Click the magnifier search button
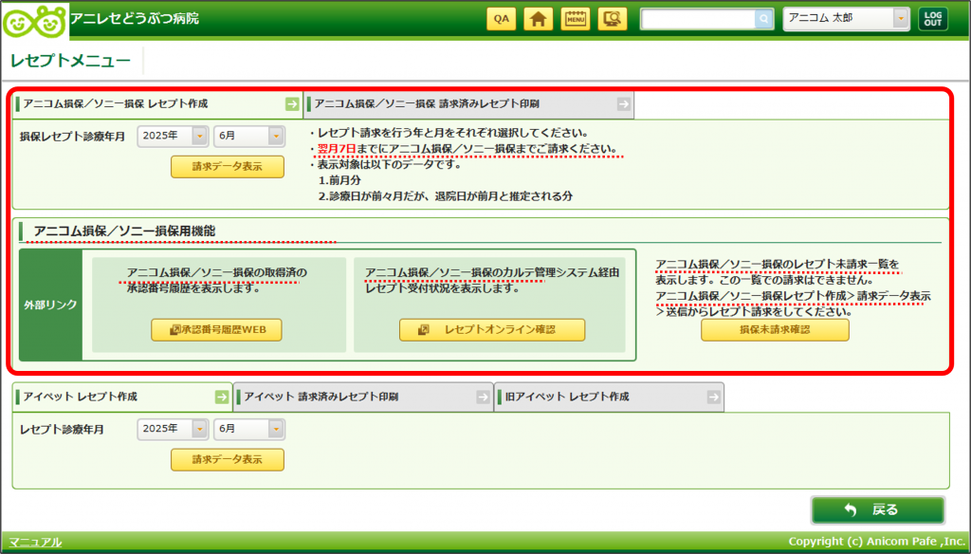 click(764, 19)
